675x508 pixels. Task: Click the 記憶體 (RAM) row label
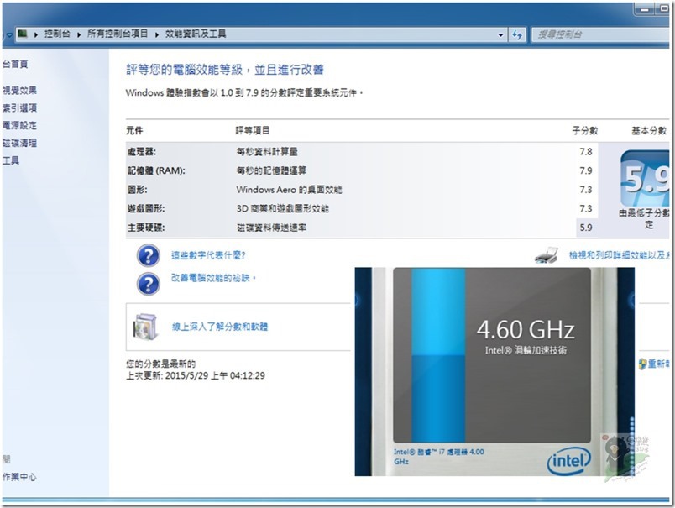click(156, 171)
